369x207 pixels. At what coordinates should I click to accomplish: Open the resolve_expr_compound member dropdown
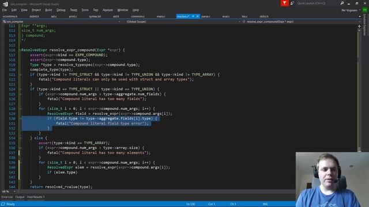point(301,22)
